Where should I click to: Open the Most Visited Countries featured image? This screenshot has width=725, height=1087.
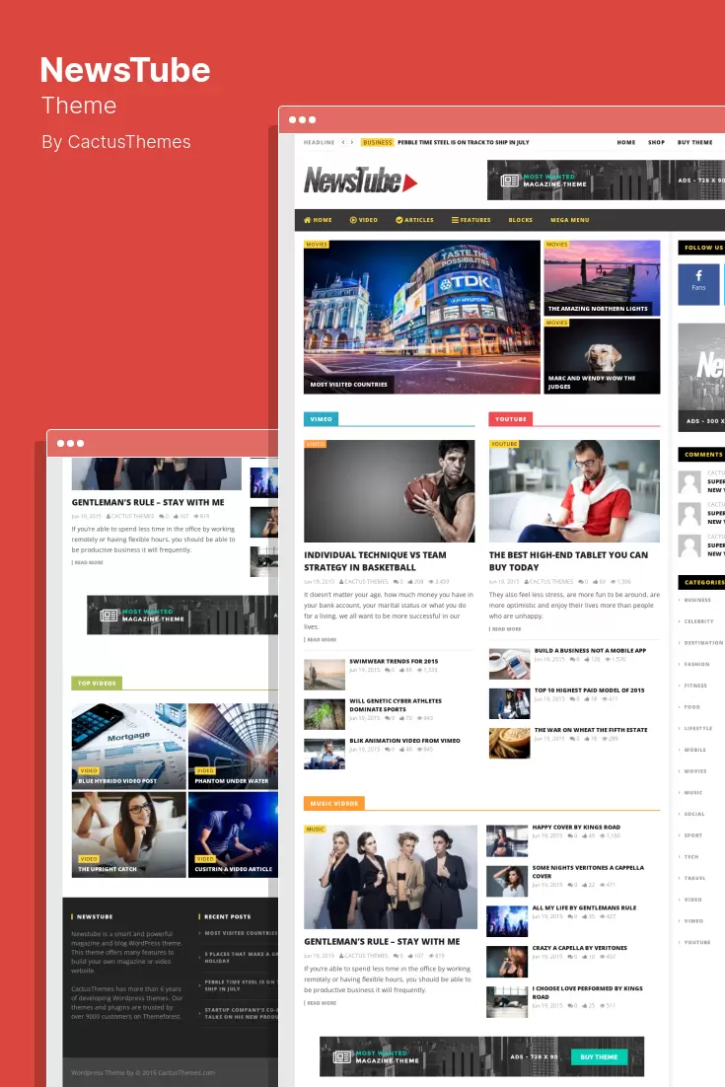(x=421, y=317)
